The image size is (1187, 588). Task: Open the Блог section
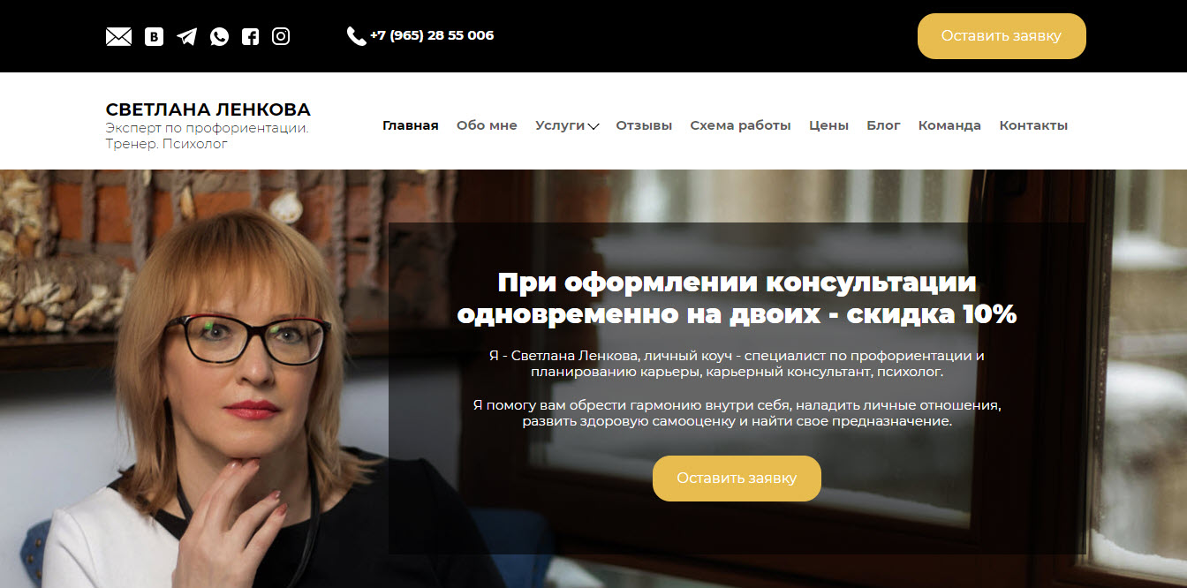tap(883, 125)
